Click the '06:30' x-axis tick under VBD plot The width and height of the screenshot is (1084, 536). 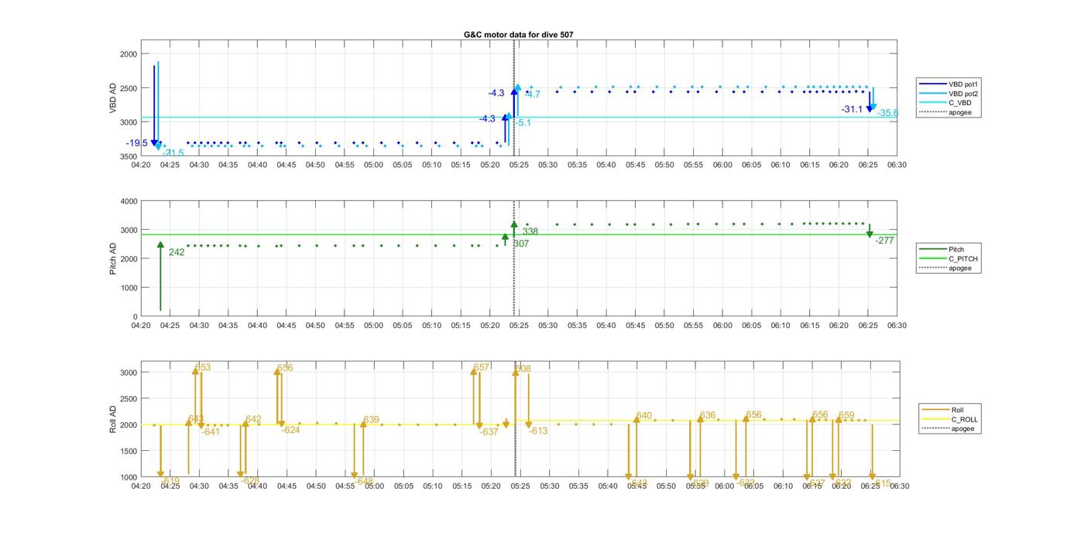click(897, 165)
